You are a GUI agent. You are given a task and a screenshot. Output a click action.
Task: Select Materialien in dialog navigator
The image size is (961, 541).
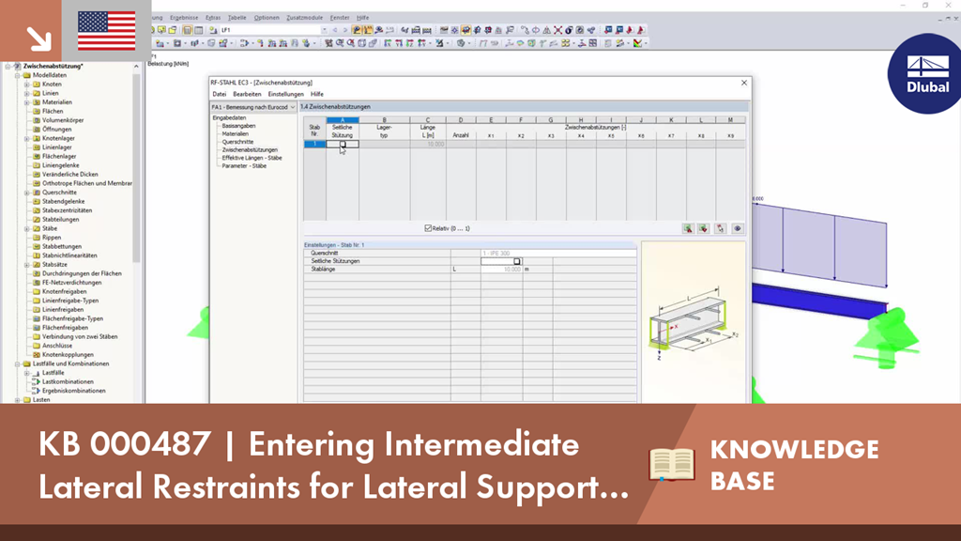coord(235,133)
